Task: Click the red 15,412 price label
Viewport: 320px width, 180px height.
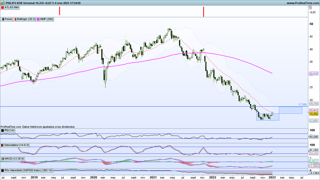Action: (313, 110)
